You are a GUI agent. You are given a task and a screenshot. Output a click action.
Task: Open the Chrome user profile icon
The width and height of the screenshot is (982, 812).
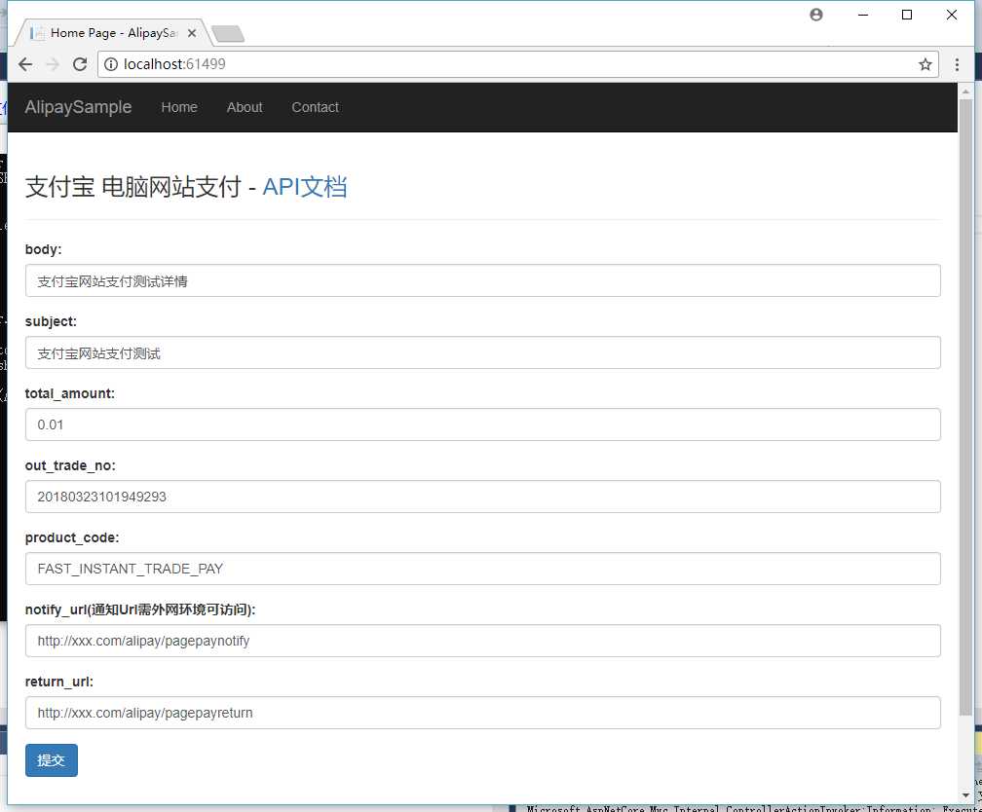coord(816,15)
